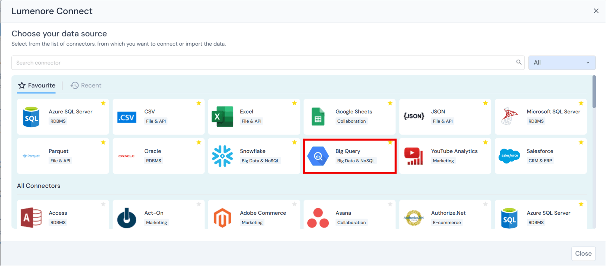Image resolution: width=607 pixels, height=266 pixels.
Task: Switch to the Recent tab
Action: point(86,85)
